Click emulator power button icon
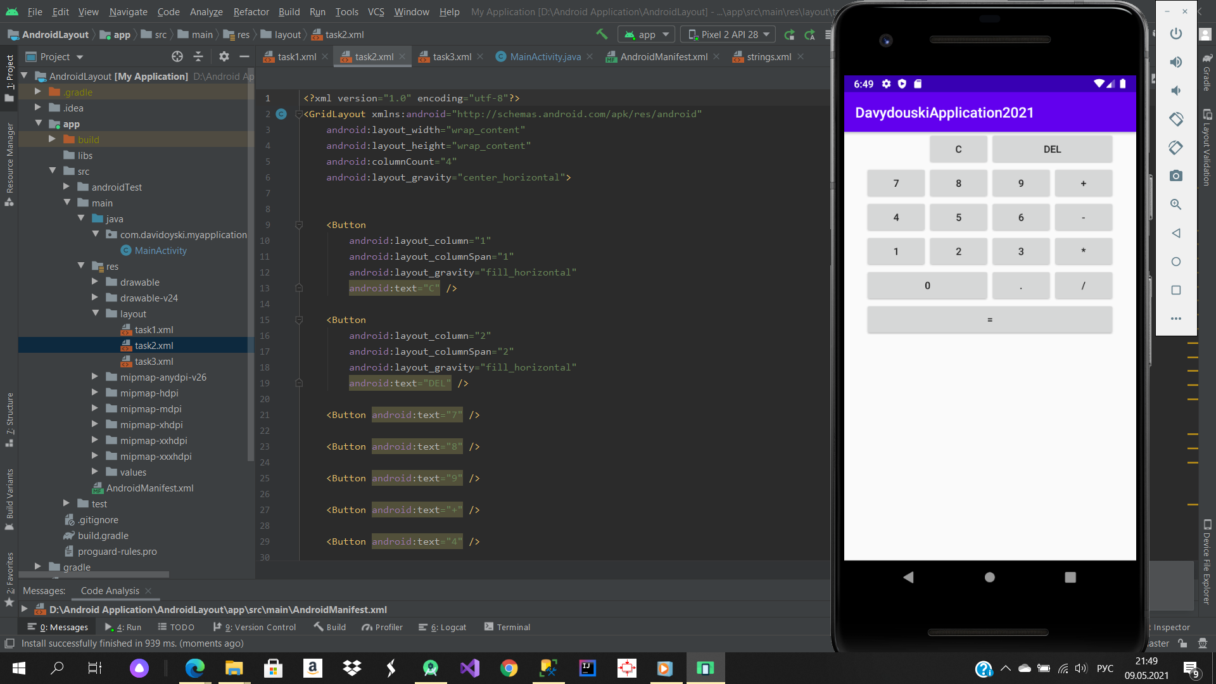This screenshot has height=684, width=1216. [x=1176, y=34]
